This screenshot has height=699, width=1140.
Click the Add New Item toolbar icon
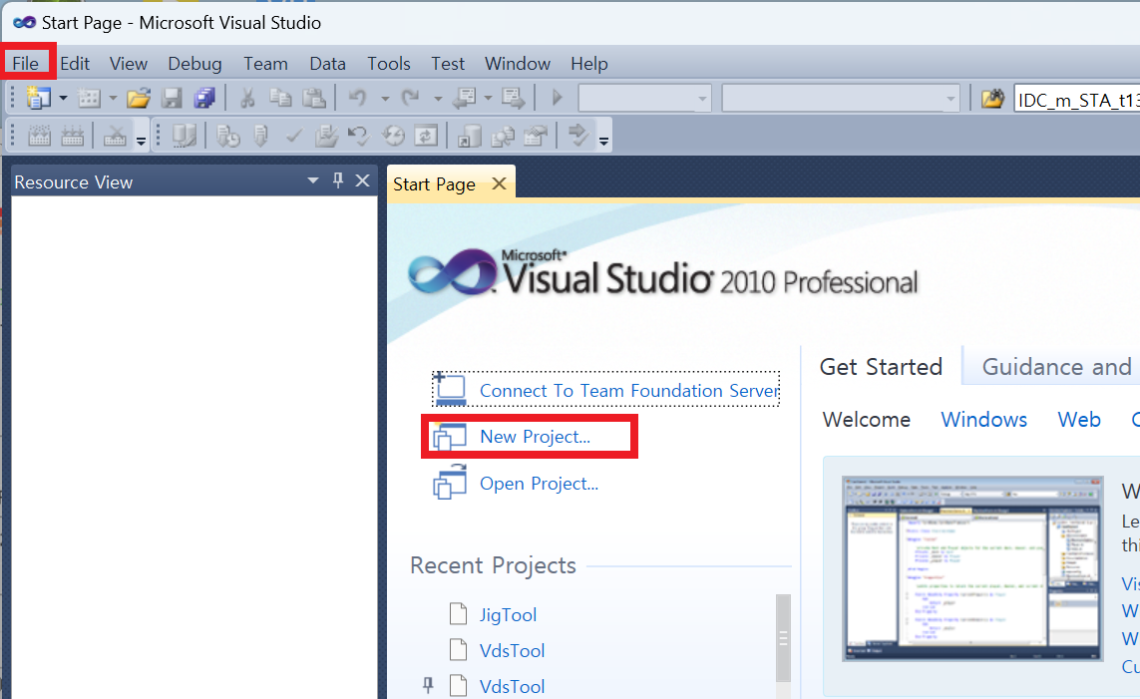tap(90, 98)
